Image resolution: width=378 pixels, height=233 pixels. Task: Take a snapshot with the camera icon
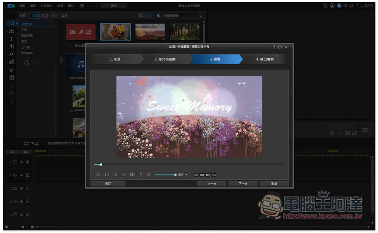141,174
